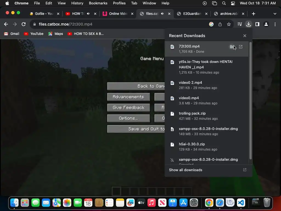Go forward to the next page

[15, 24]
